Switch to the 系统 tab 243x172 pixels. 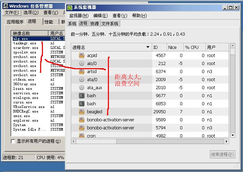pyautogui.click(x=72, y=23)
